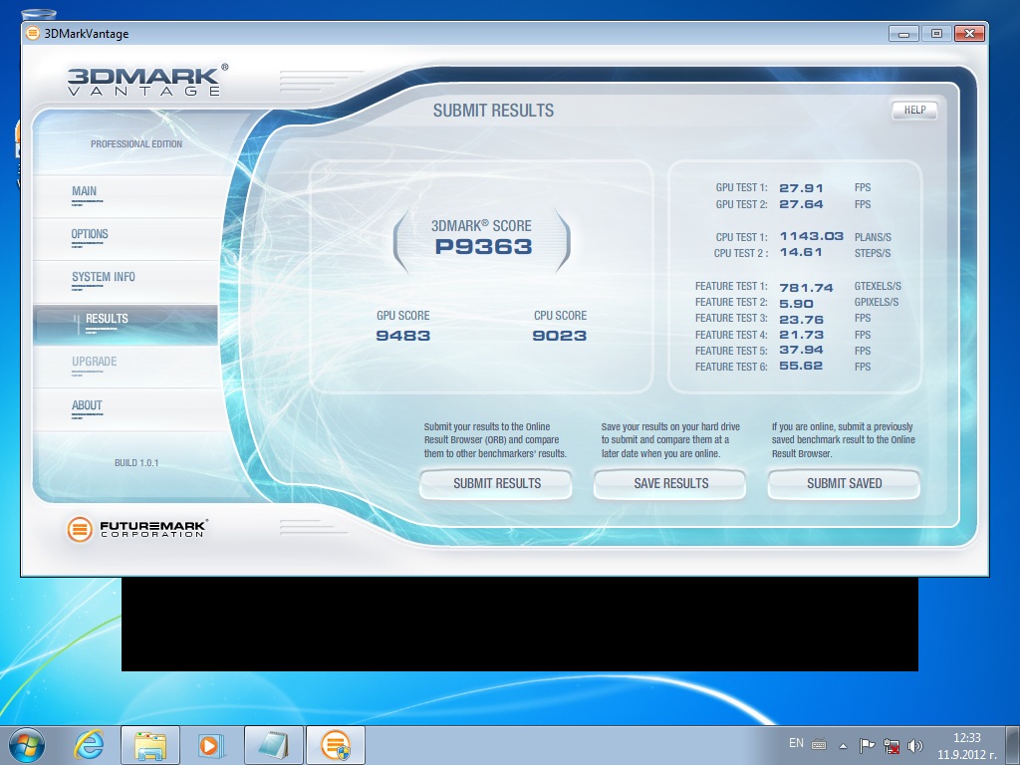Click the CPU Test 1 value 1143.03

pos(811,236)
